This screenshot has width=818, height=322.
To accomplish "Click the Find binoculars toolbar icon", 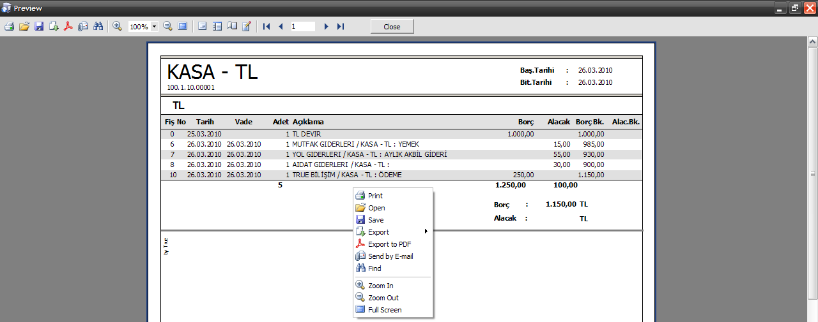I will click(x=98, y=26).
